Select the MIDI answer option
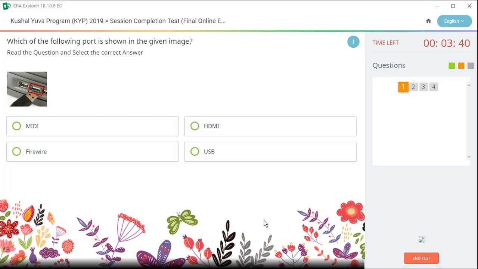Viewport: 478px width, 269px height. coord(17,126)
